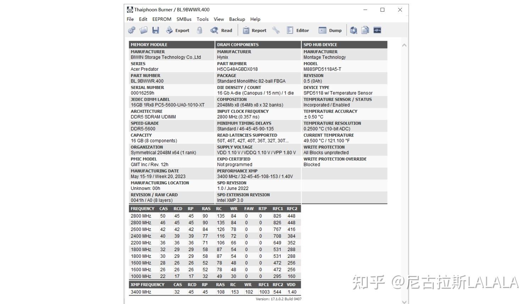
Task: Click the DRAM COMPONENTS section header
Action: pos(258,45)
